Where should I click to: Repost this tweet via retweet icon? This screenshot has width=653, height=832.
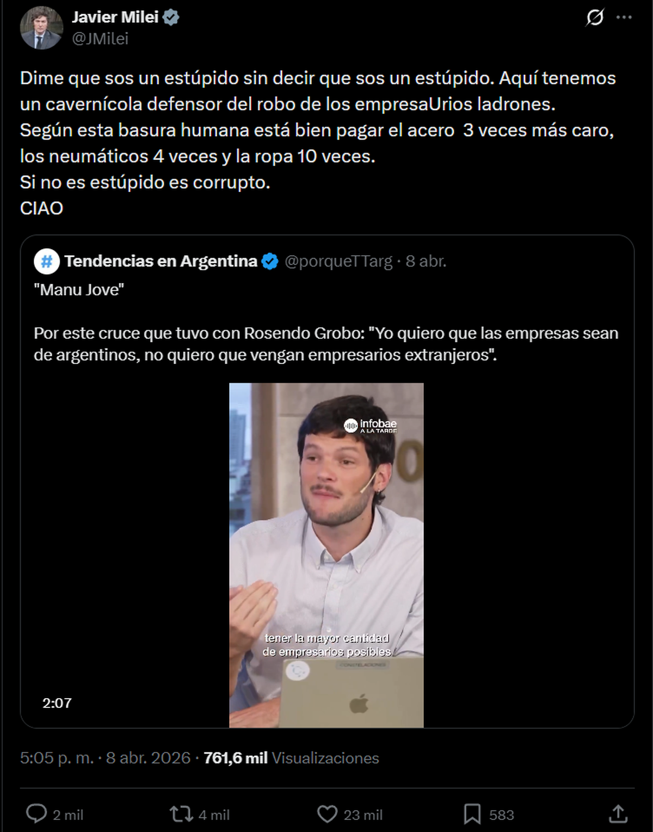(181, 814)
